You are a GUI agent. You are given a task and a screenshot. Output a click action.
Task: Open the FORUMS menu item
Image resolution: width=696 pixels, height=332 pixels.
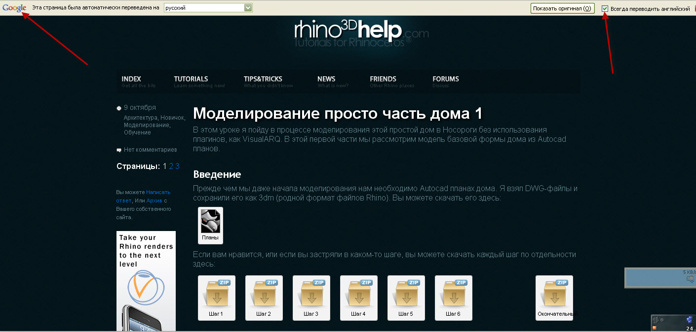point(446,82)
